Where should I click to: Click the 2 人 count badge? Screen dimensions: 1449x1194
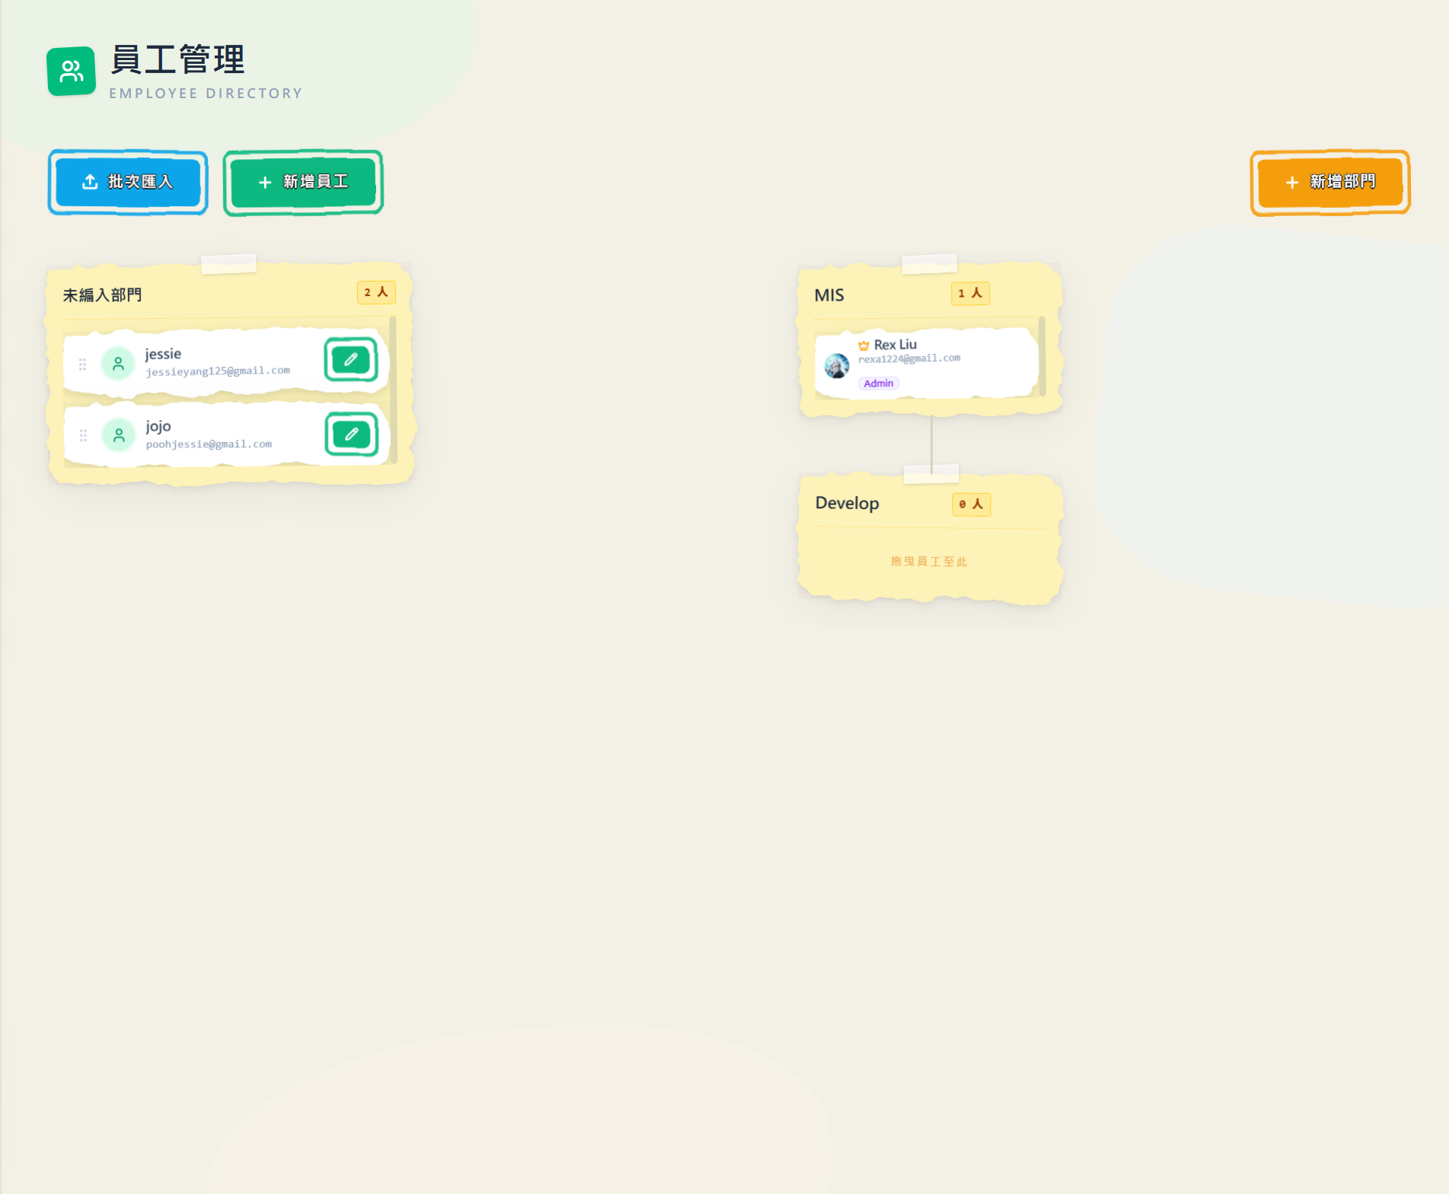click(x=376, y=292)
